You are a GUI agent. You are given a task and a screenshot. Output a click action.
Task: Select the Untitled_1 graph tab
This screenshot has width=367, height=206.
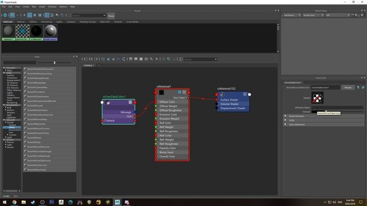pos(89,65)
